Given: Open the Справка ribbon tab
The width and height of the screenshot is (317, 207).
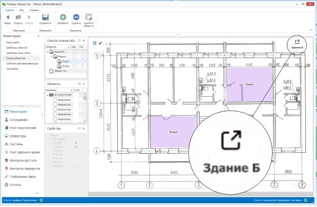Looking at the screenshot, I should pos(34,10).
